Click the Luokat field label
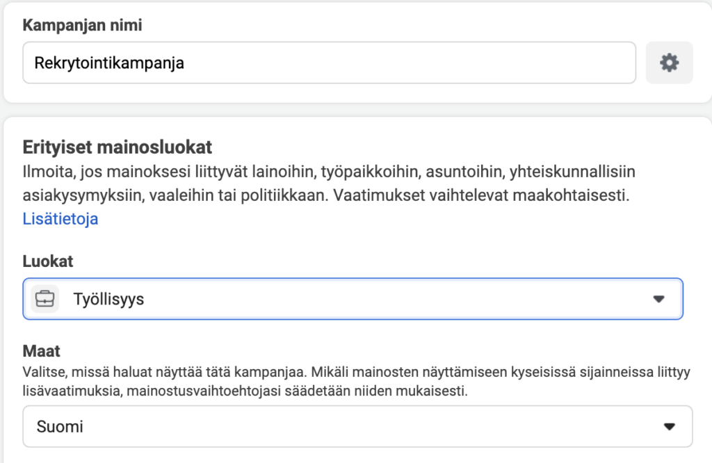 pos(48,261)
